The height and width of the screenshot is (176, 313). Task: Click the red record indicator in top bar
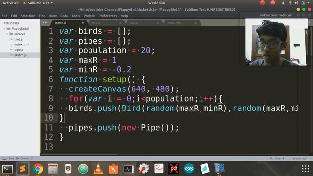click(x=263, y=3)
